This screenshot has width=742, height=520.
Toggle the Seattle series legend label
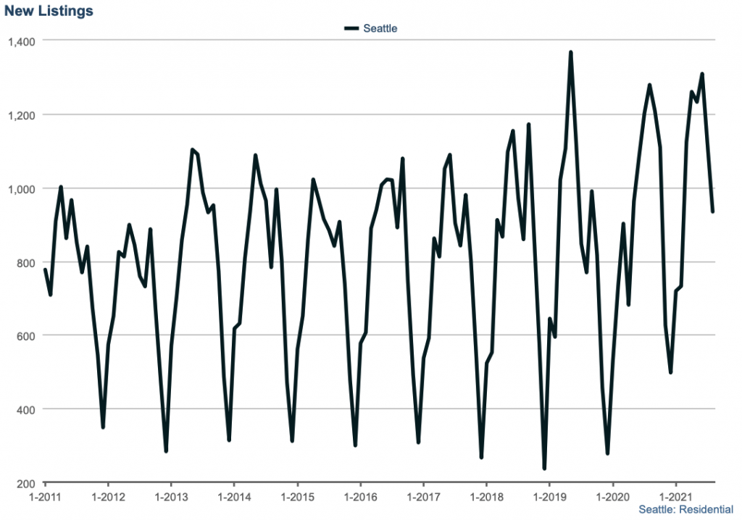click(380, 29)
